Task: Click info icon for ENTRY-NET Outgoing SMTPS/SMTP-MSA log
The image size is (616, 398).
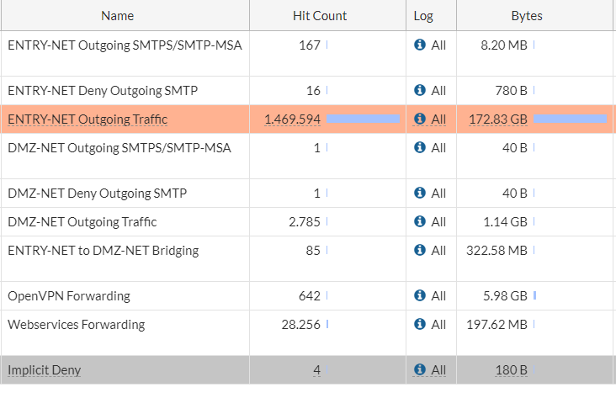Action: tap(420, 45)
